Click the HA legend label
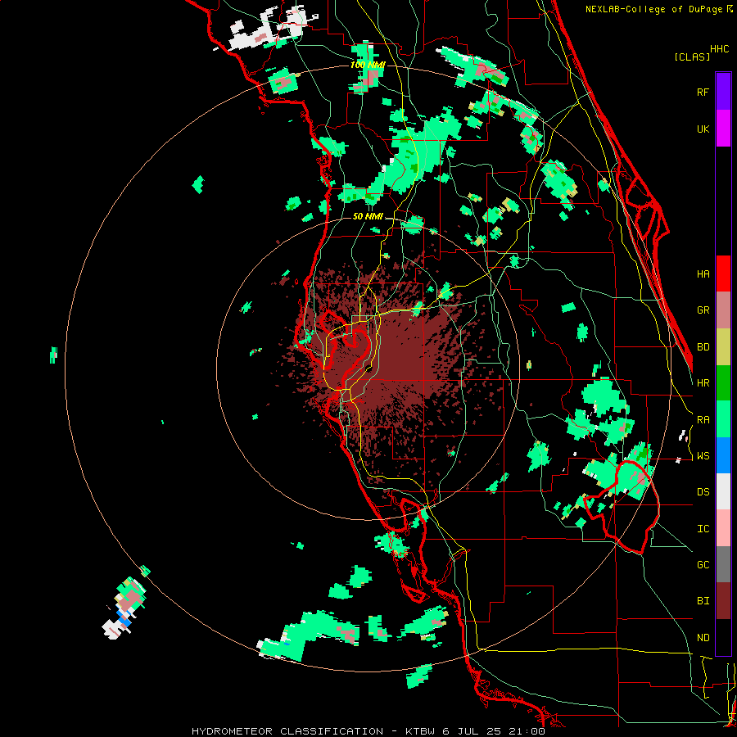This screenshot has height=737, width=737. pyautogui.click(x=703, y=274)
